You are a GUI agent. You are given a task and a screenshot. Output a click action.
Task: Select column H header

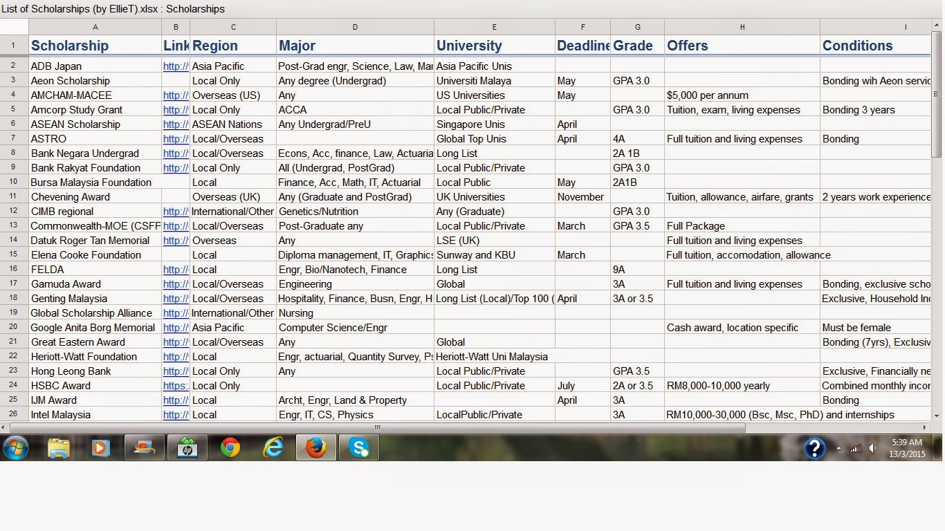(x=742, y=27)
